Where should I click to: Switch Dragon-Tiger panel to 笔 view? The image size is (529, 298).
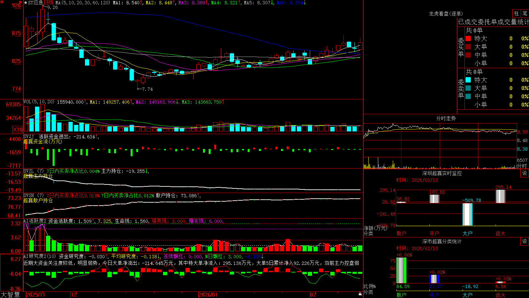tap(525, 13)
